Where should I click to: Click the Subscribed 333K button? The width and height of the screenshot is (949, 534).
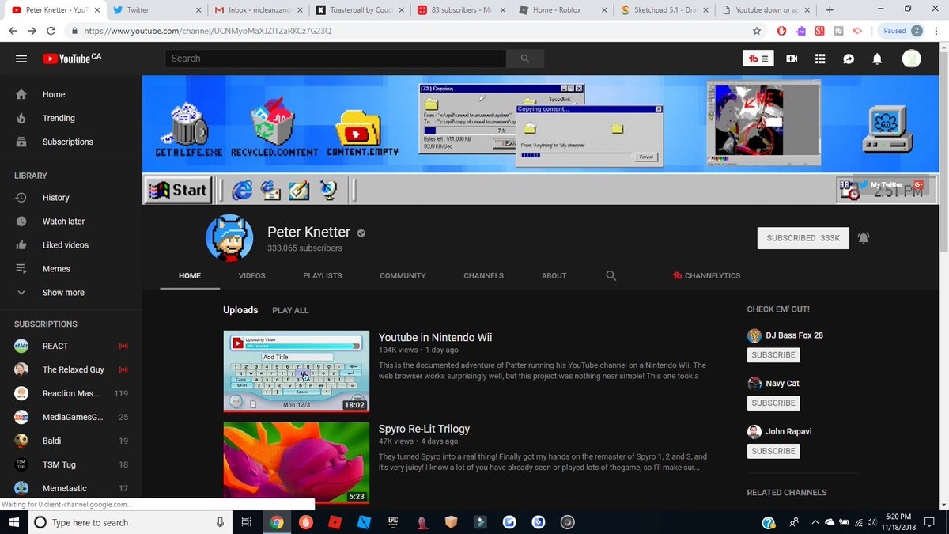click(x=803, y=238)
